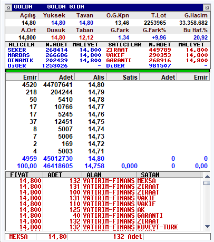The width and height of the screenshot is (214, 242).
Task: Click the G.Fark value 1,34
Action: 123,37
